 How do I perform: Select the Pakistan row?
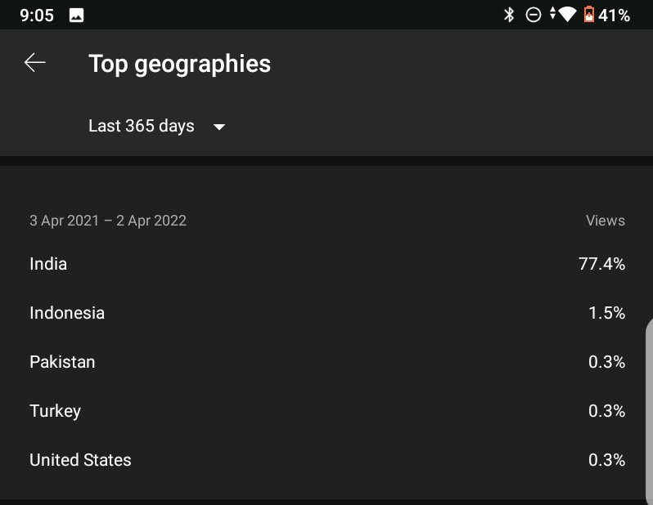(327, 362)
